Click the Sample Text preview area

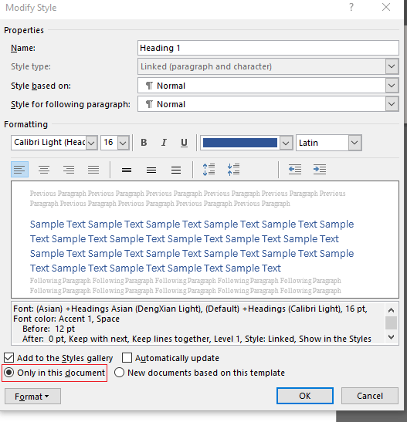coord(205,239)
